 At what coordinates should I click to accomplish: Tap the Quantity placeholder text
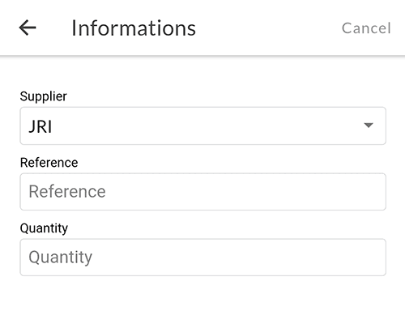tap(61, 258)
